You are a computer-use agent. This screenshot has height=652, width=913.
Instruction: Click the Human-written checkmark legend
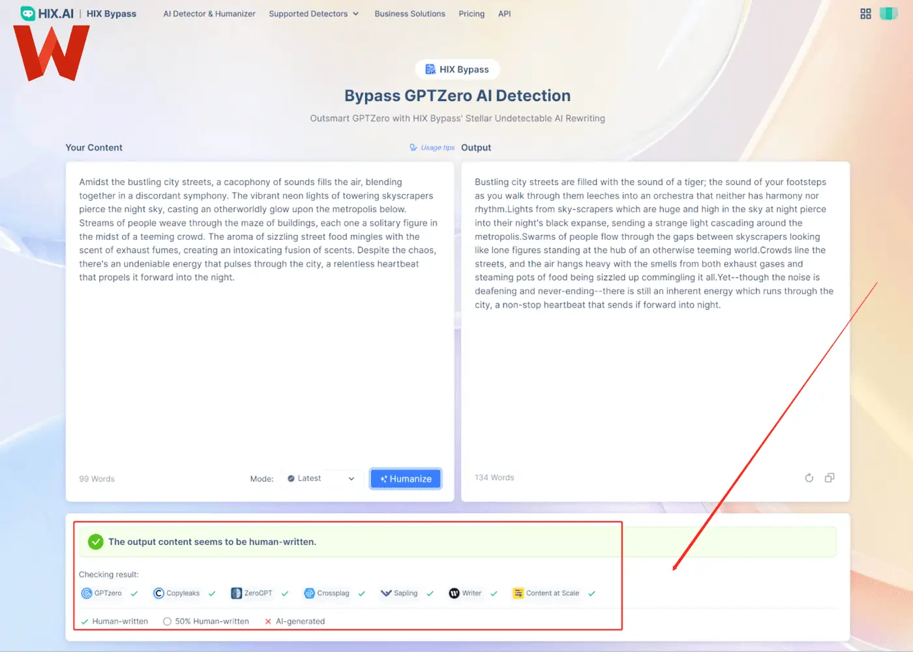(x=85, y=621)
